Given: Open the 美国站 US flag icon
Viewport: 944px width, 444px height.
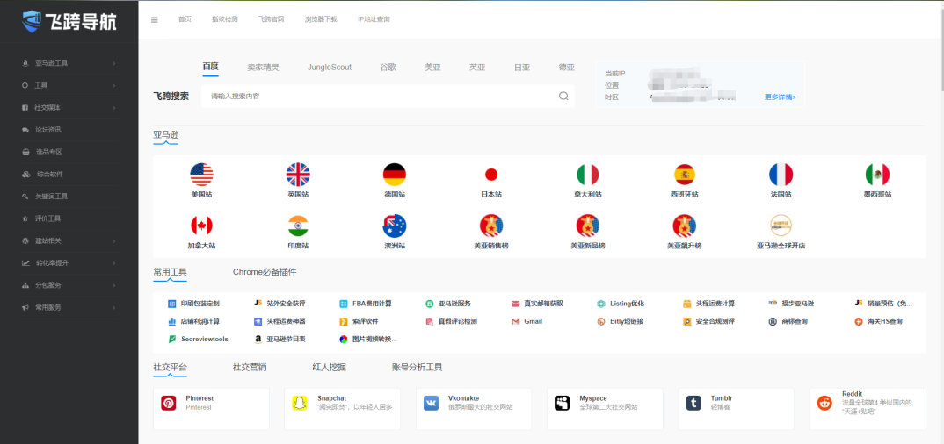Looking at the screenshot, I should tap(201, 175).
